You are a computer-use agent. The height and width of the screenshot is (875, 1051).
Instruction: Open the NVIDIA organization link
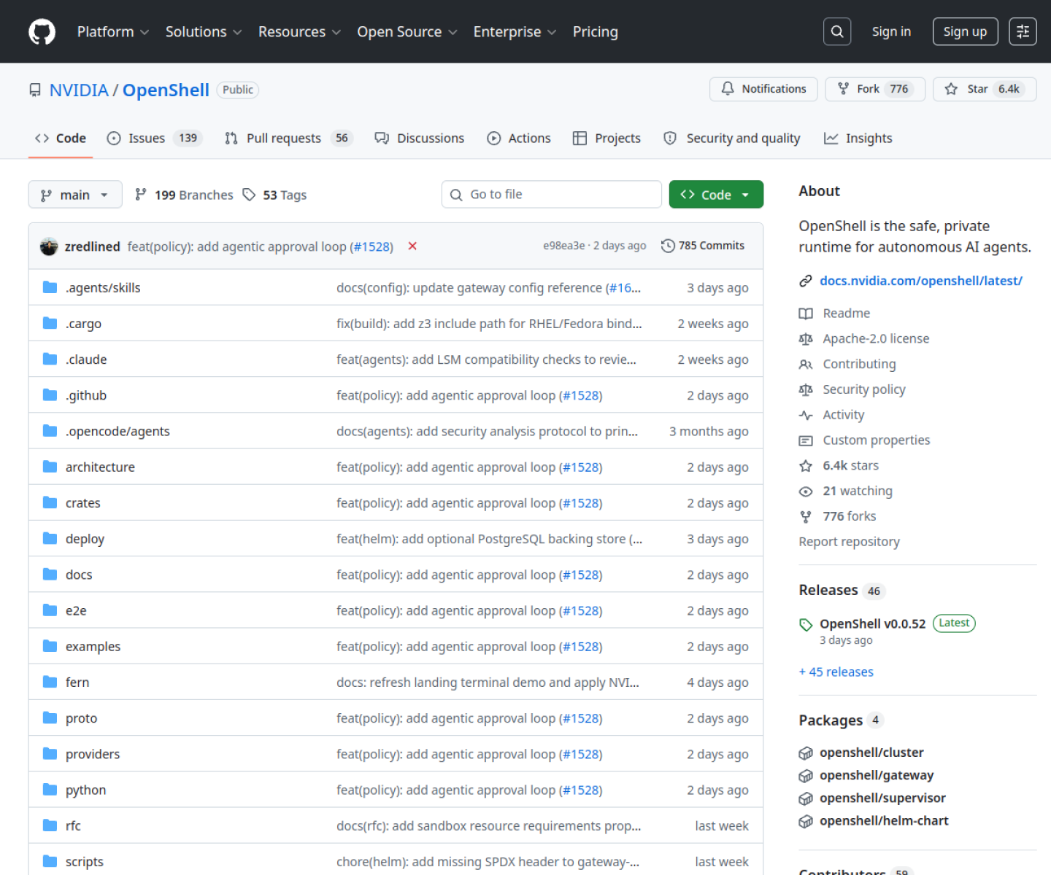click(79, 90)
